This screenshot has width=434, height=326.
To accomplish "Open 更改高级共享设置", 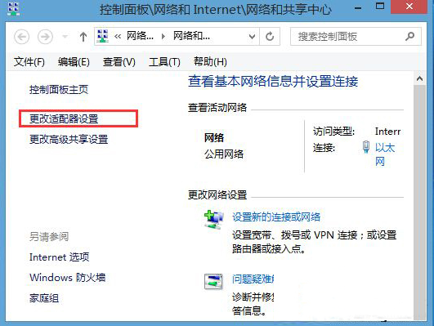I will point(69,139).
